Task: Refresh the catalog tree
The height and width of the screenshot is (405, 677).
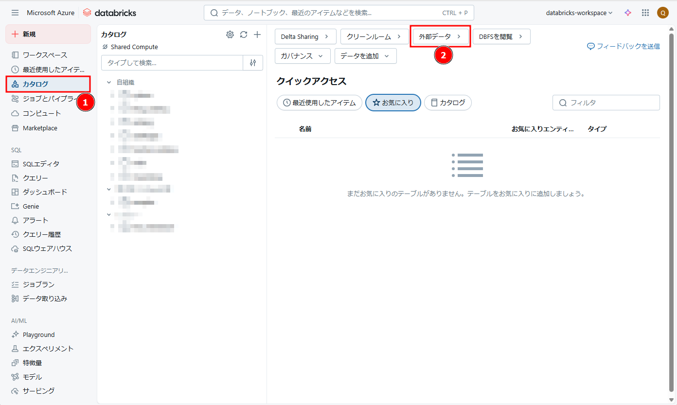Action: click(244, 35)
